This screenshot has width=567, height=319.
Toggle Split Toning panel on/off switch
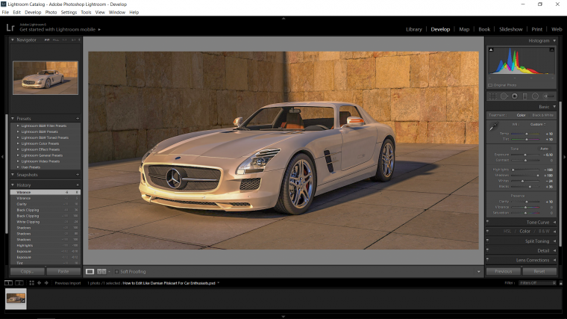click(x=487, y=241)
